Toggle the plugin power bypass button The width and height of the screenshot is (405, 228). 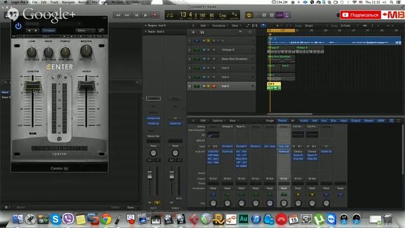[x=18, y=26]
